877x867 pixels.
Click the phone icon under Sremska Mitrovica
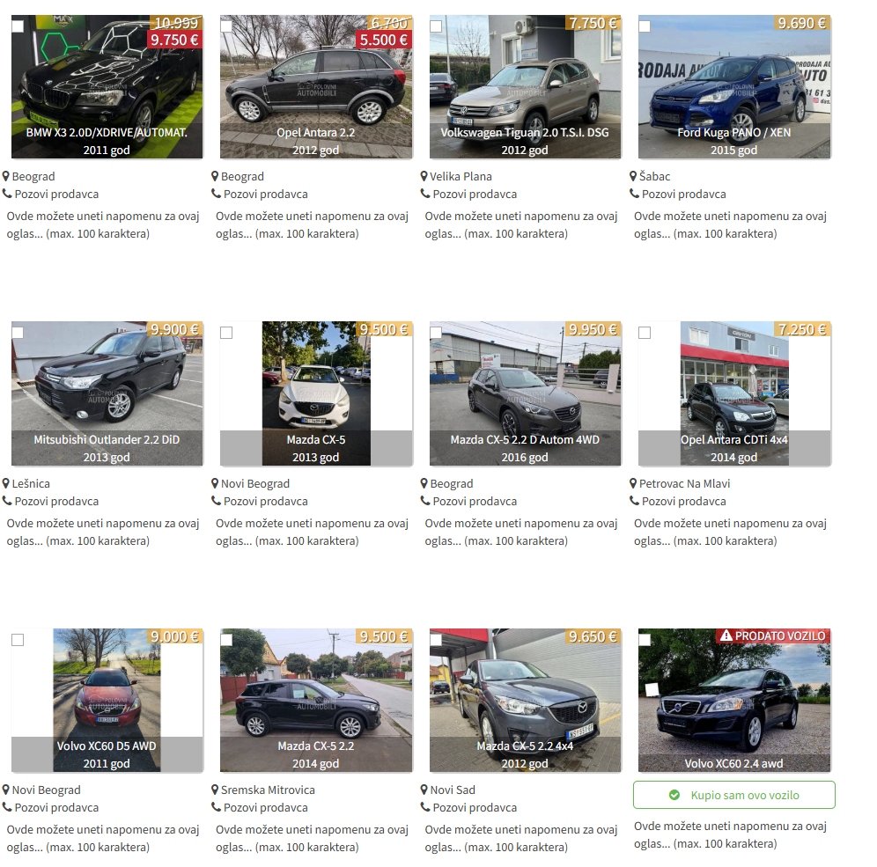pyautogui.click(x=216, y=807)
